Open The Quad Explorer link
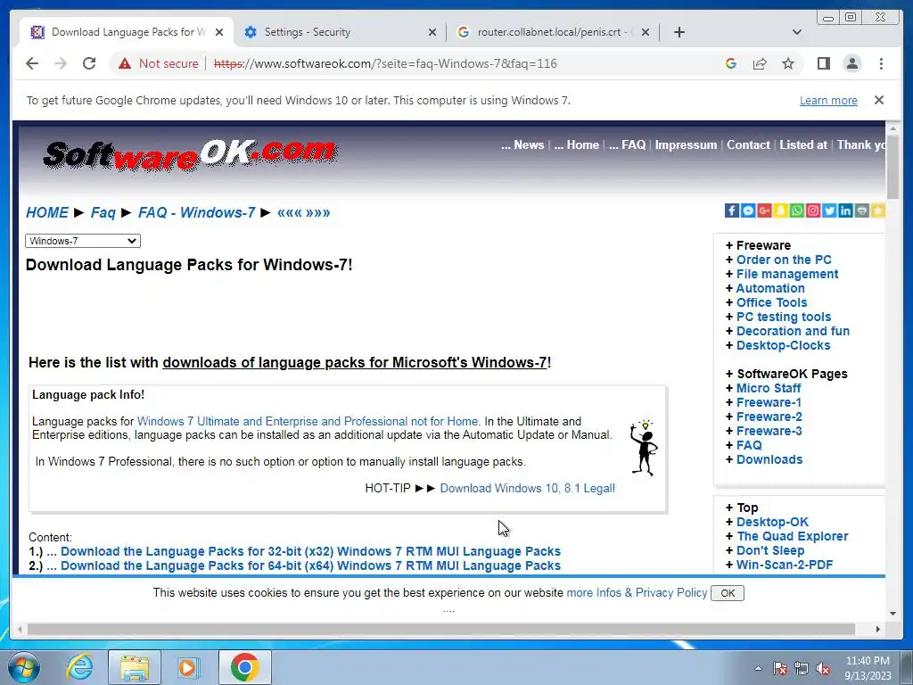Screen dimensions: 913x685 793,536
